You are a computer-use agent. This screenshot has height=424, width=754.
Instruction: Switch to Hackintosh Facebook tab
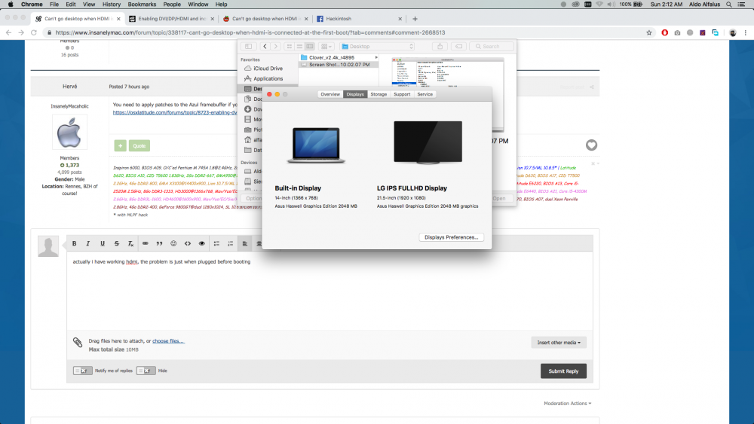coord(358,19)
